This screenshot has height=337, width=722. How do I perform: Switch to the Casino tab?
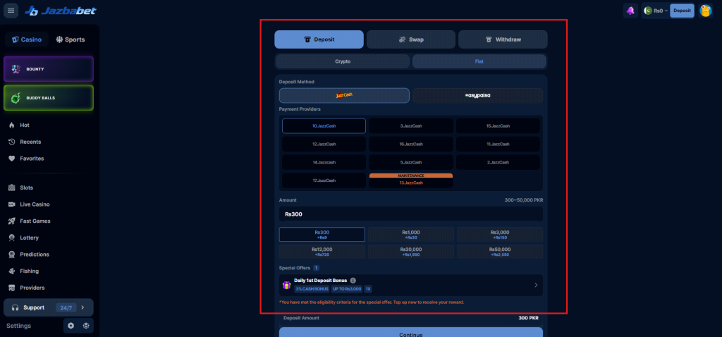pyautogui.click(x=27, y=39)
